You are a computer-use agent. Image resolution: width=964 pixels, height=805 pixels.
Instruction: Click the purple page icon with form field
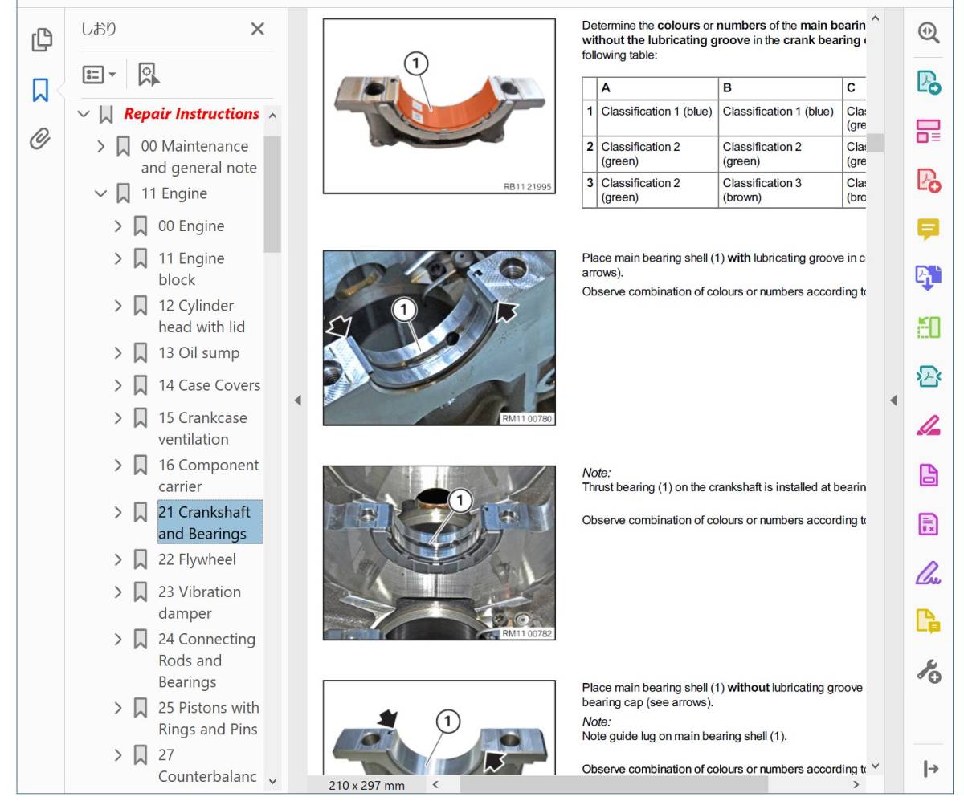tap(929, 474)
